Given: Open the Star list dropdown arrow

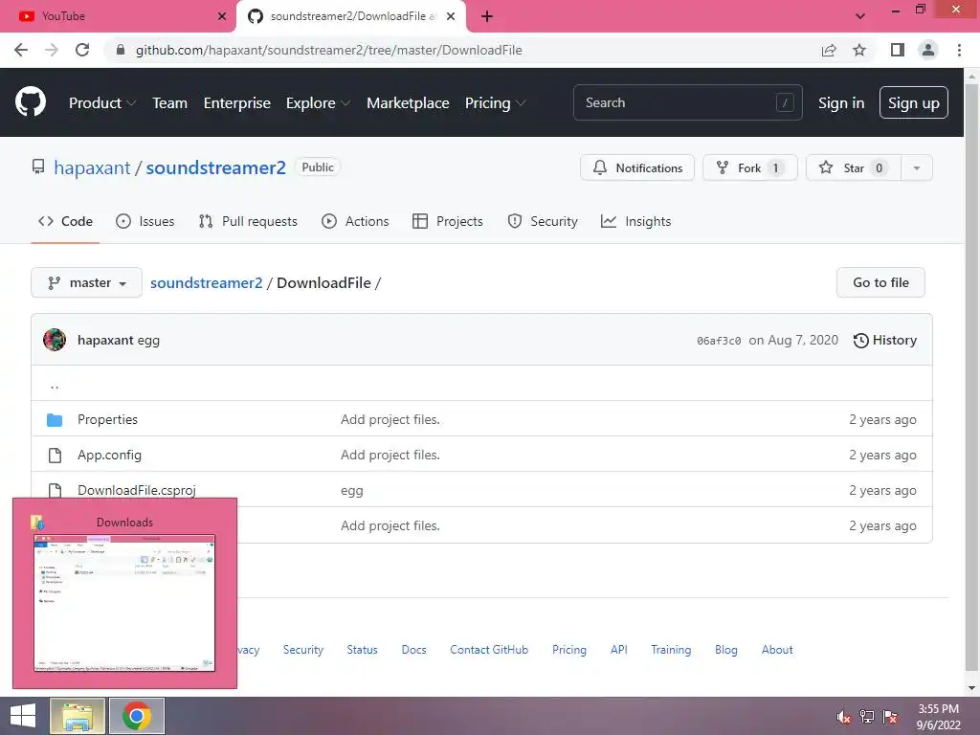Looking at the screenshot, I should 916,167.
